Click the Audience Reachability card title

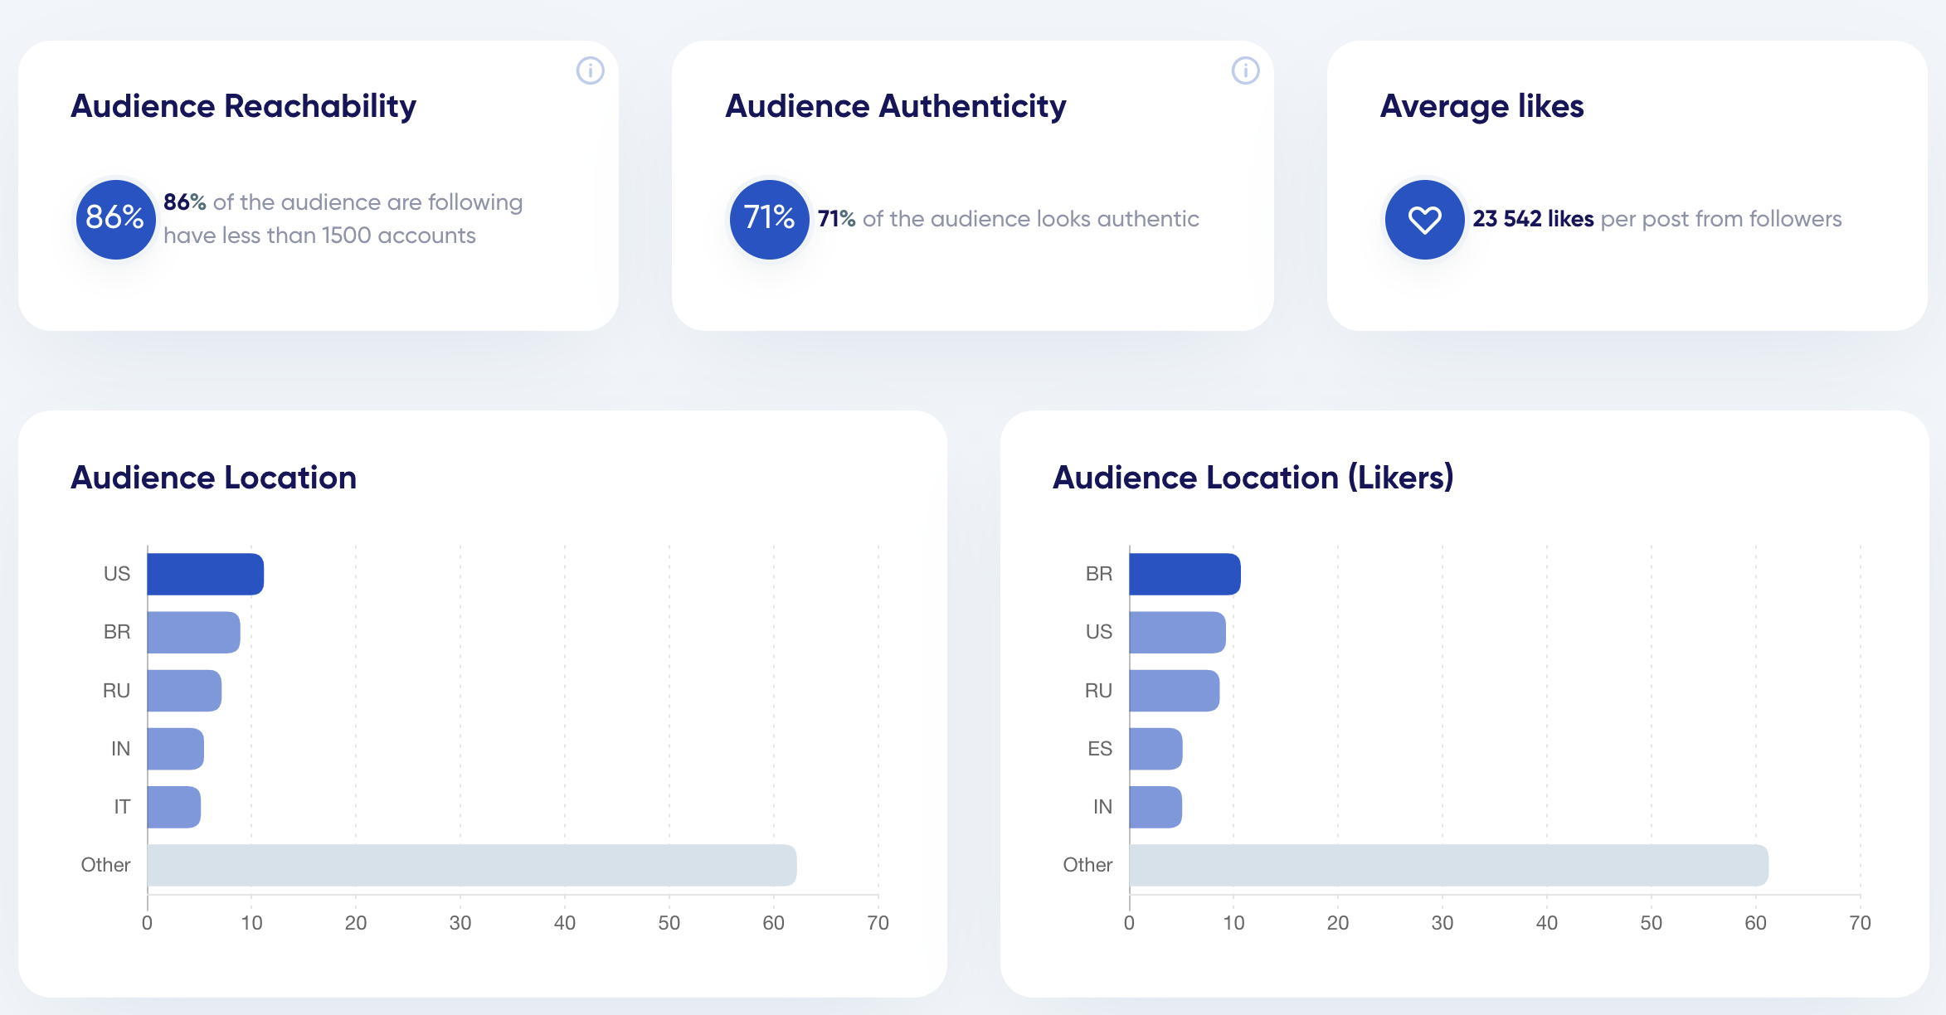(243, 106)
